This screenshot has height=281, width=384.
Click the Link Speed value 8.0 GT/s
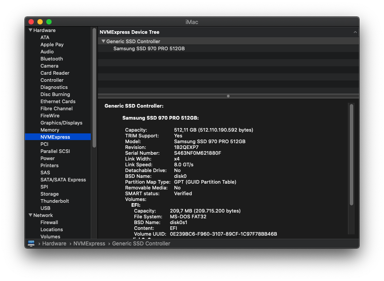184,165
